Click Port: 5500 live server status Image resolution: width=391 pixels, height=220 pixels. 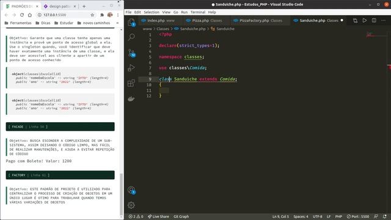358,216
